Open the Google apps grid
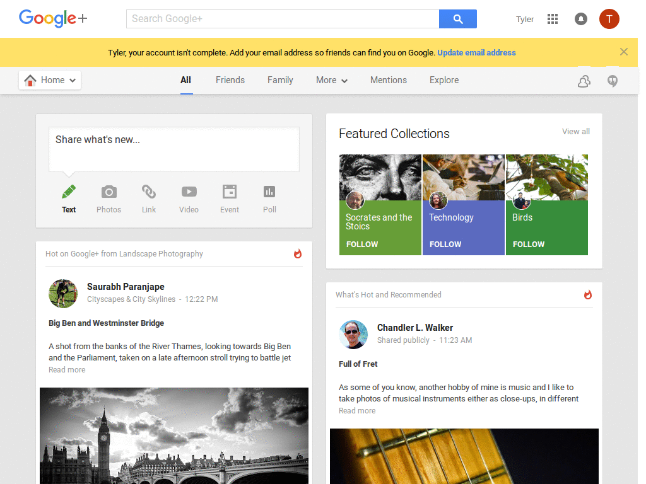646x484 pixels. click(x=553, y=19)
